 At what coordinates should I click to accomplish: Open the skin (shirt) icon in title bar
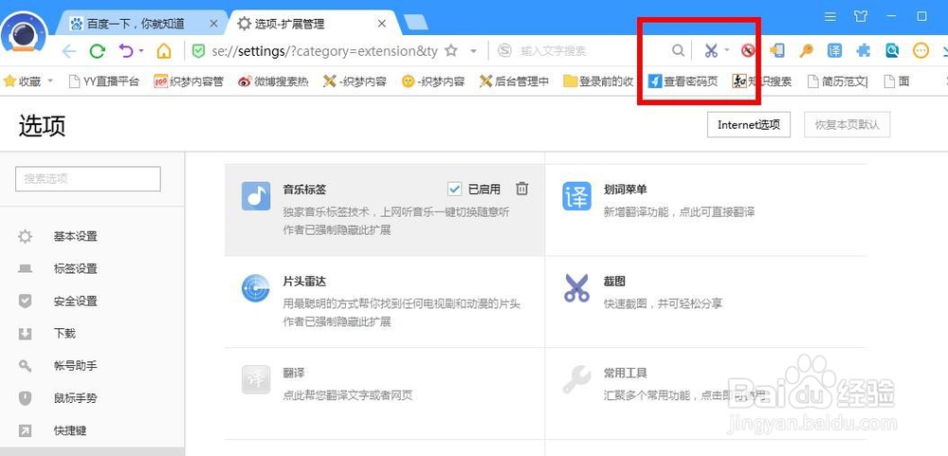[861, 17]
